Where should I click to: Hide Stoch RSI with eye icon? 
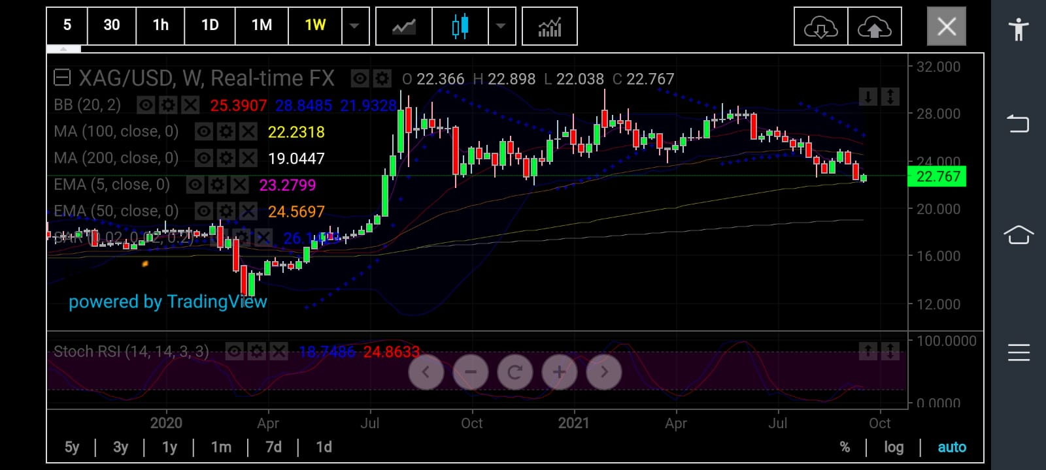(x=235, y=352)
